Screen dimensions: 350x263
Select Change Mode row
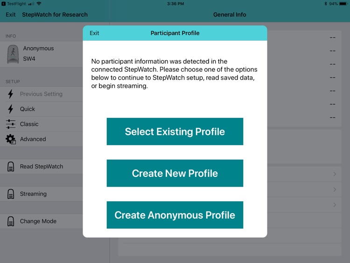(41, 221)
